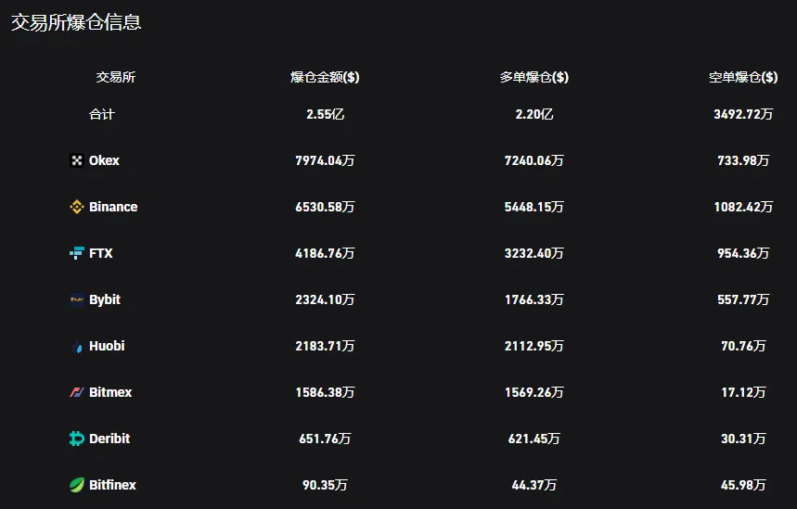The width and height of the screenshot is (797, 509).
Task: Click the Bitmex logo icon
Action: (x=77, y=392)
